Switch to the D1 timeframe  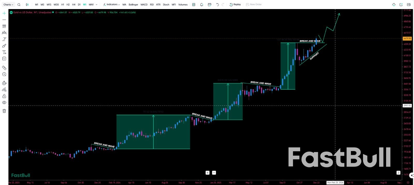[x=79, y=4]
